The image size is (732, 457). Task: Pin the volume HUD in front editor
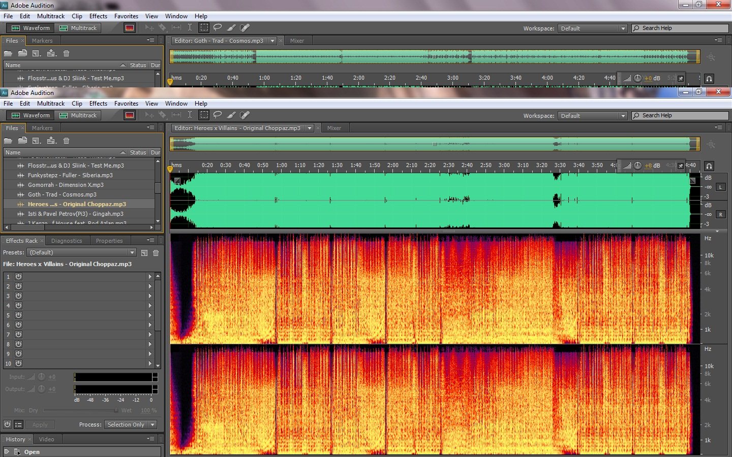click(681, 166)
